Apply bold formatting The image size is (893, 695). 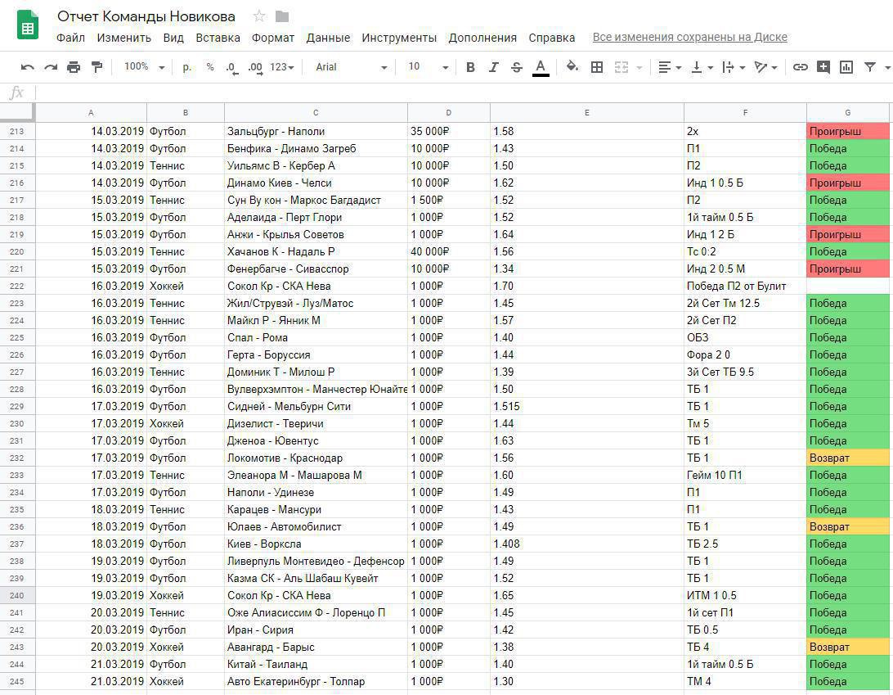[470, 67]
